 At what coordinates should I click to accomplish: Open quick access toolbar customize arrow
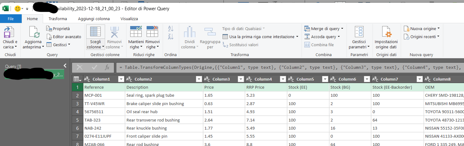pyautogui.click(x=27, y=9)
